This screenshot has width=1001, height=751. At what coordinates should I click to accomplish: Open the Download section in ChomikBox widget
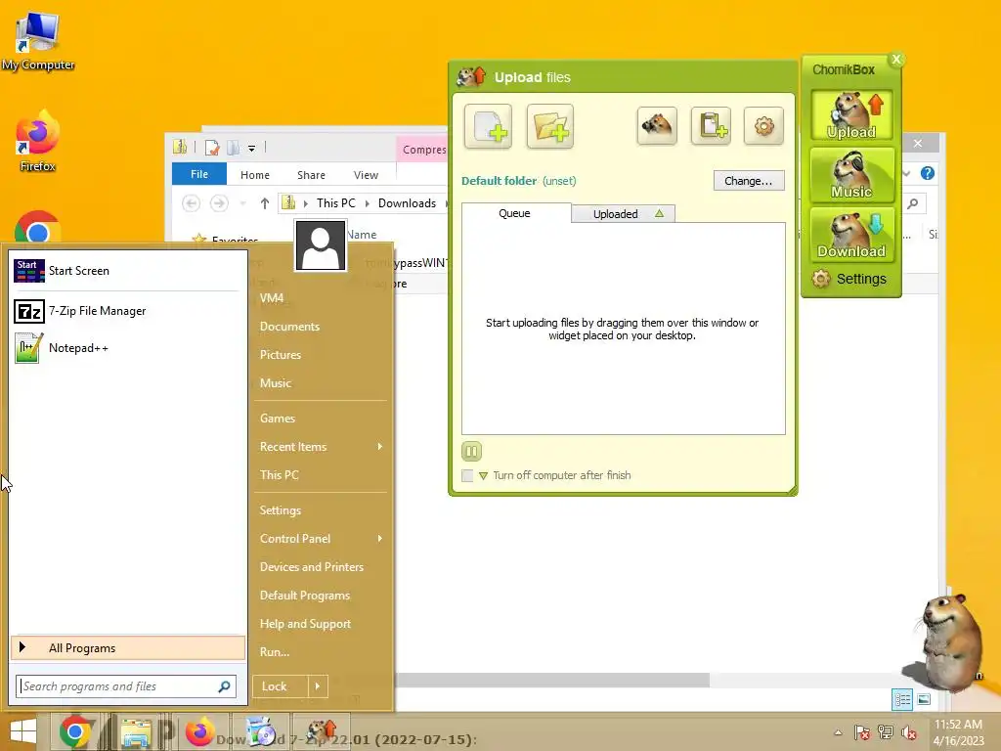[851, 235]
